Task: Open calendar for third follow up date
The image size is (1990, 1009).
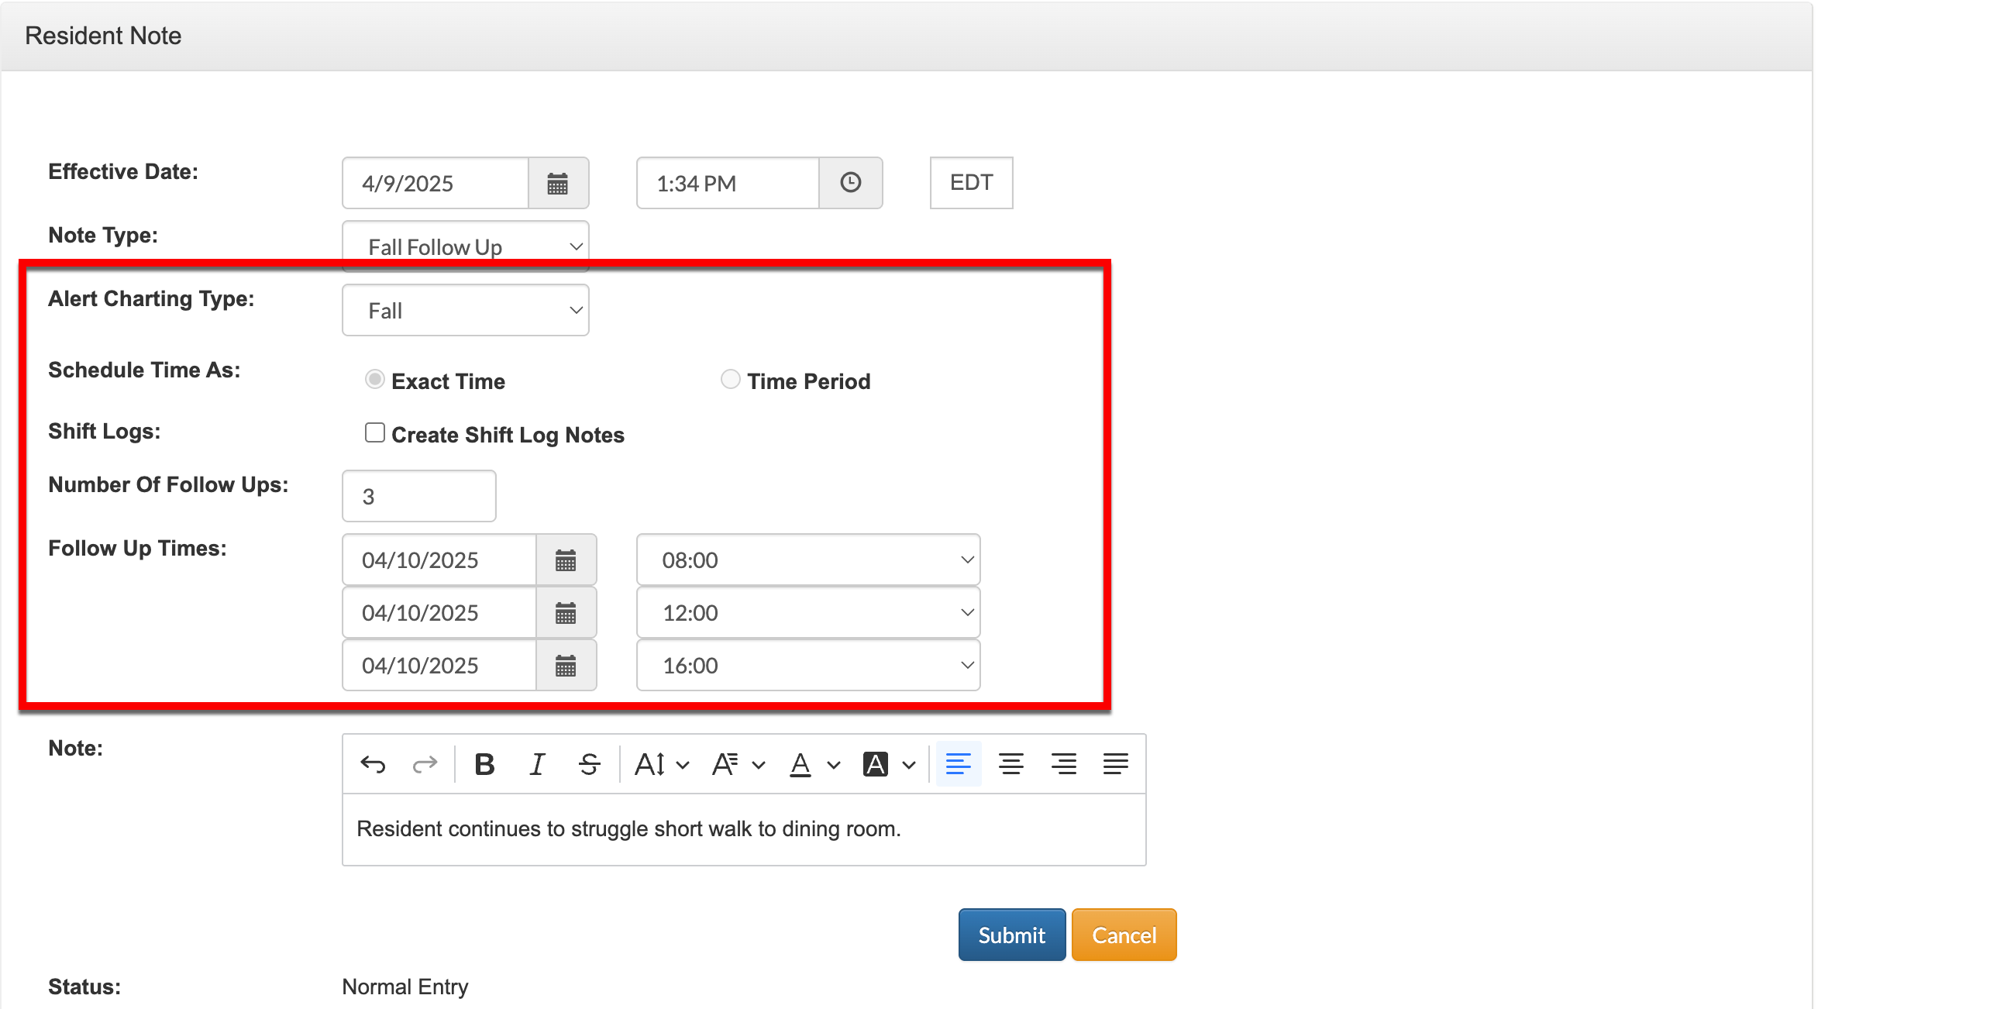Action: click(566, 666)
